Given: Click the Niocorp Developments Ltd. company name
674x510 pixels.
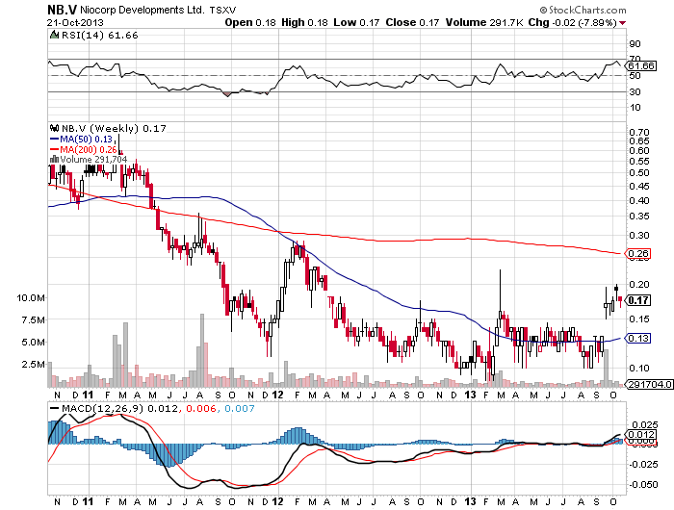Looking at the screenshot, I should pyautogui.click(x=143, y=10).
